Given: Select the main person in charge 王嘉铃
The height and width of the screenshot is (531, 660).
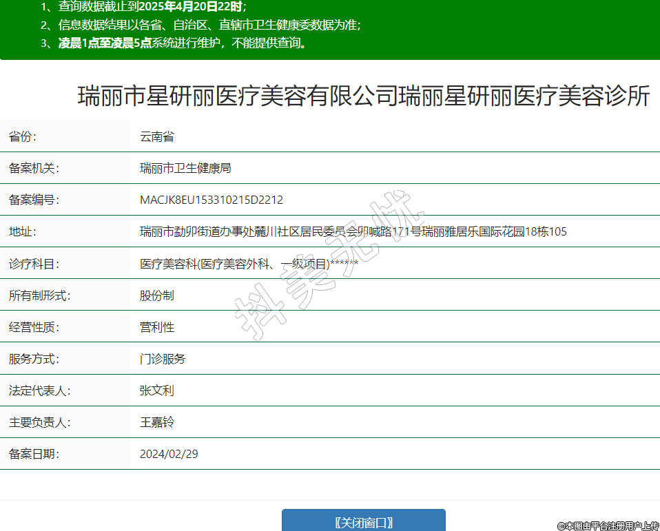Looking at the screenshot, I should (157, 422).
